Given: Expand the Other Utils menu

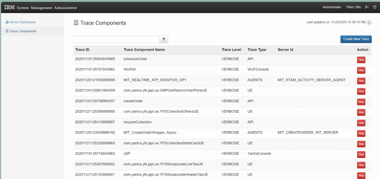Looking at the screenshot, I should pos(354,7).
